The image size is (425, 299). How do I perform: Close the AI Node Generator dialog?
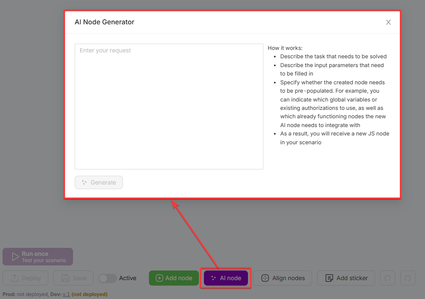[388, 22]
